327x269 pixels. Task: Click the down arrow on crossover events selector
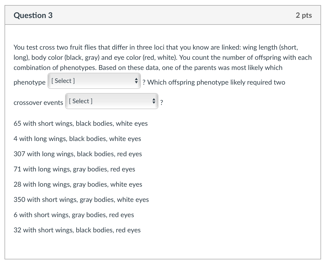coord(154,102)
